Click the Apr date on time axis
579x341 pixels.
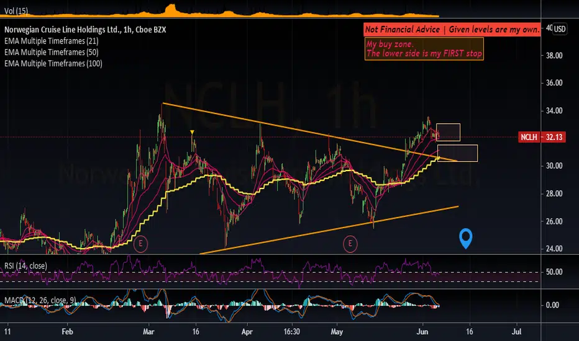pos(247,332)
